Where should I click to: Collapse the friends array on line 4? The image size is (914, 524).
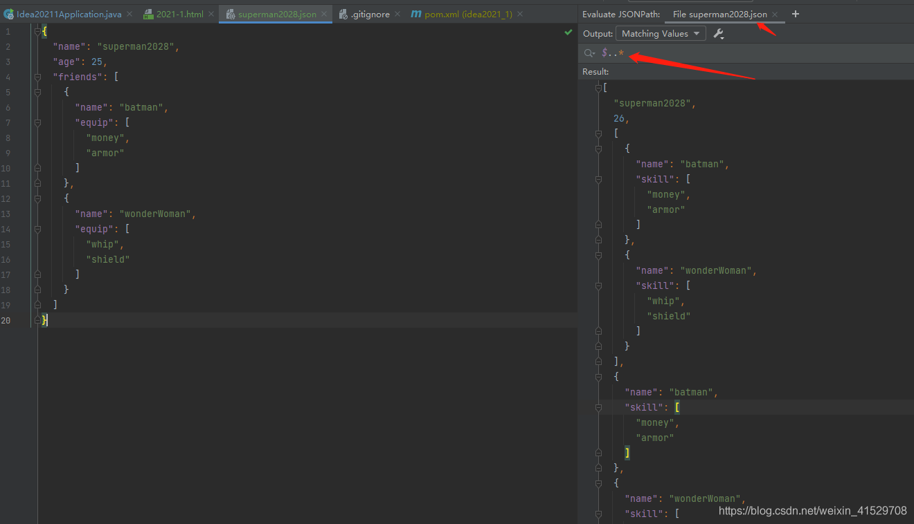[37, 77]
